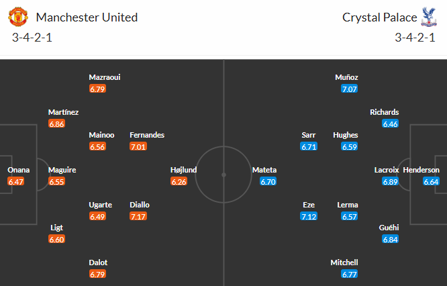This screenshot has height=286, width=447.
Task: Click goalkeeper Henderson's name
Action: (x=421, y=170)
